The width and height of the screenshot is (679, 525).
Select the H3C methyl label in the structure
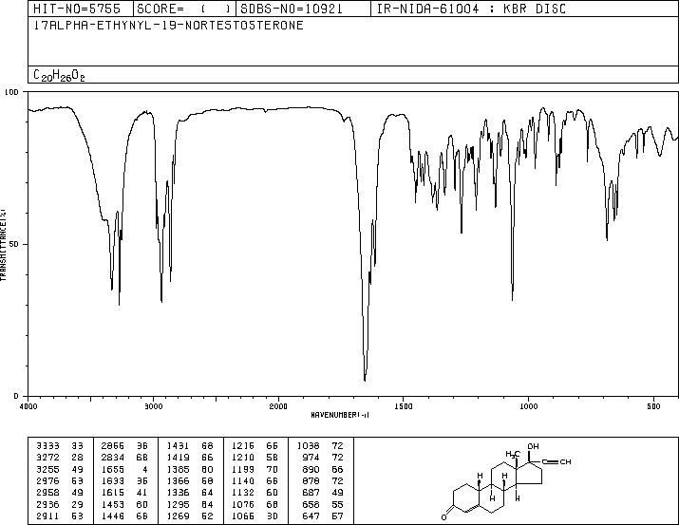click(512, 455)
